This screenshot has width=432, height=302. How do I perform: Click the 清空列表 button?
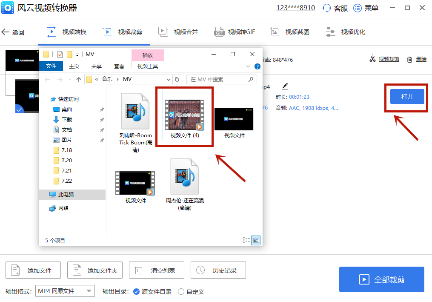click(x=157, y=270)
